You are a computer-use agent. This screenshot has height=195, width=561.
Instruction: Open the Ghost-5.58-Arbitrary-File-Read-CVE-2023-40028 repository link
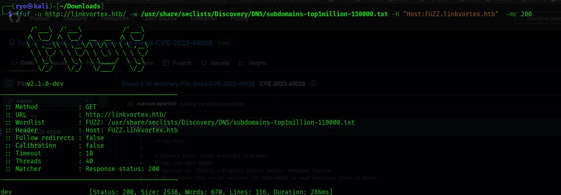click(129, 43)
